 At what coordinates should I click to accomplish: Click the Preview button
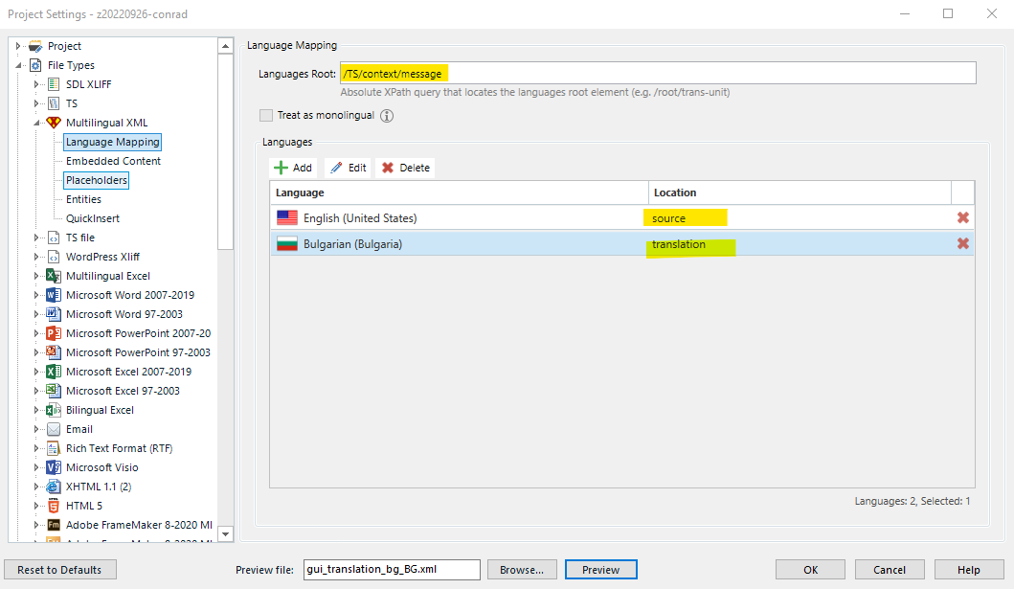[600, 569]
